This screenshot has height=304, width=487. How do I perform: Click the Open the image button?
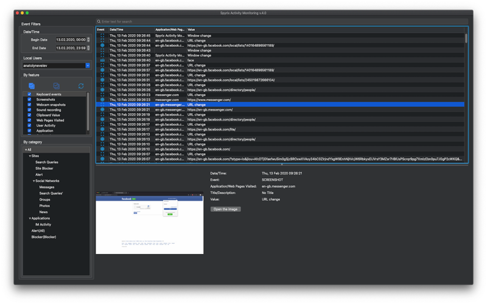pyautogui.click(x=225, y=209)
